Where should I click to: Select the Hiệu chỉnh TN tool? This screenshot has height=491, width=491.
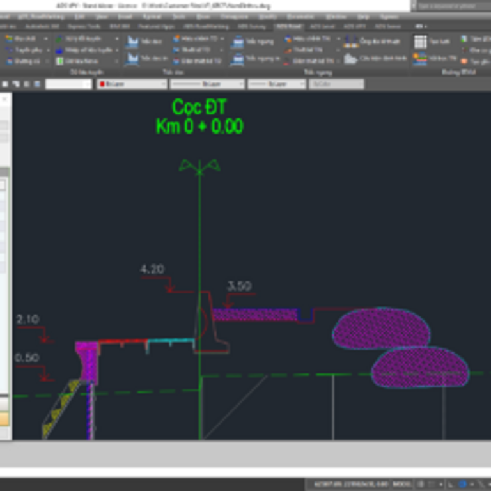pyautogui.click(x=288, y=39)
